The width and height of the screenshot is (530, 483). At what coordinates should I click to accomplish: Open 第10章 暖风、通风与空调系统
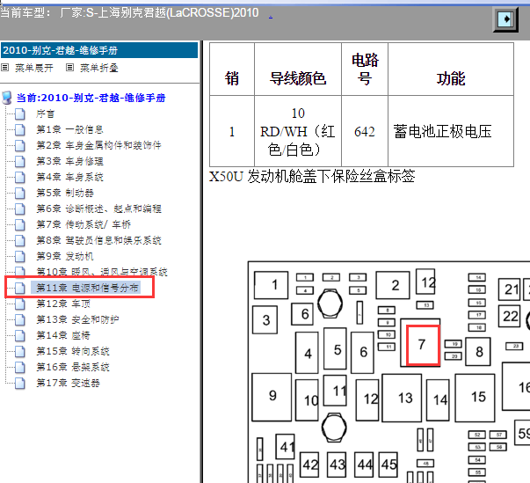point(102,272)
